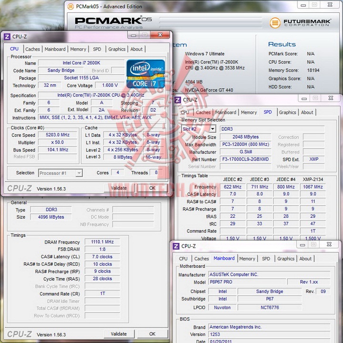Select Caches tab in the Mainboard CPU-Z window
The image size is (343, 343).
pos(202,259)
